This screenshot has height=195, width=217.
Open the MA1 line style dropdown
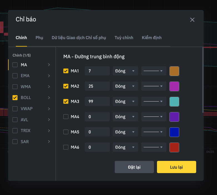click(154, 71)
